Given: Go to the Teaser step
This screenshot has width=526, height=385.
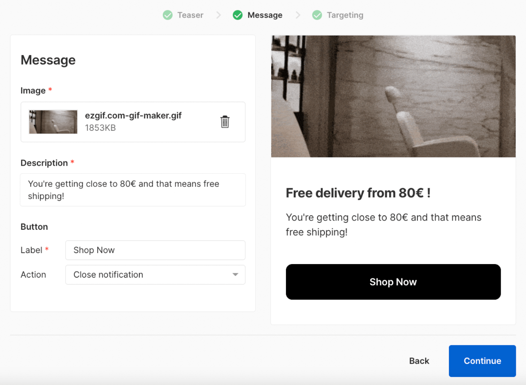Looking at the screenshot, I should coord(190,15).
